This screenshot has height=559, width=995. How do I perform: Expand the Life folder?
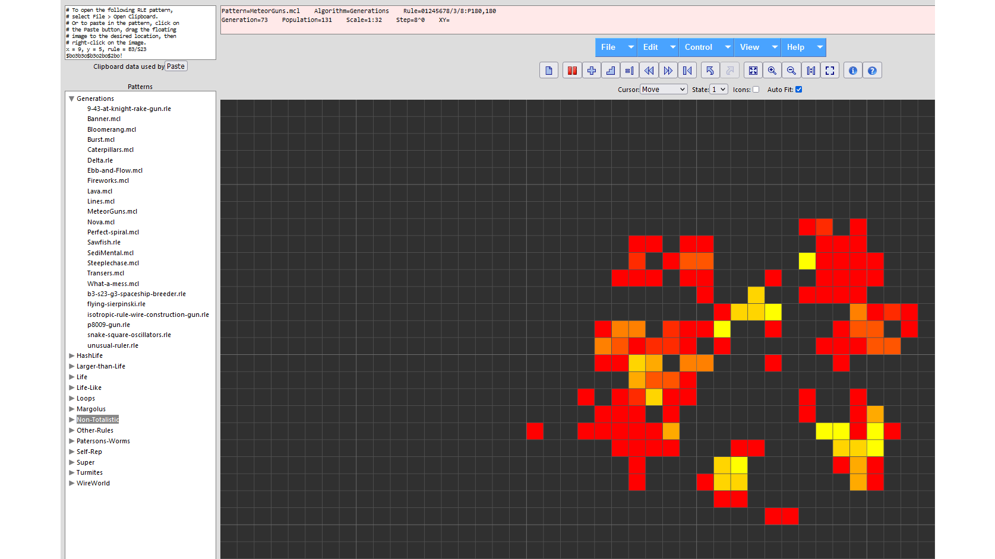coord(71,377)
